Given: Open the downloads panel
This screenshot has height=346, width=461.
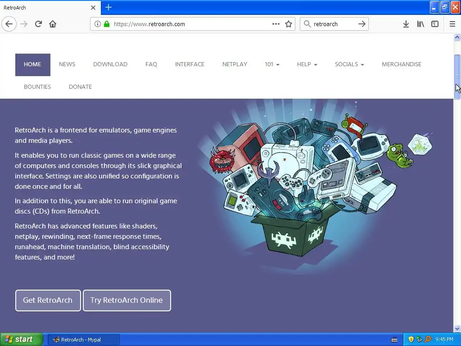Looking at the screenshot, I should tap(406, 24).
